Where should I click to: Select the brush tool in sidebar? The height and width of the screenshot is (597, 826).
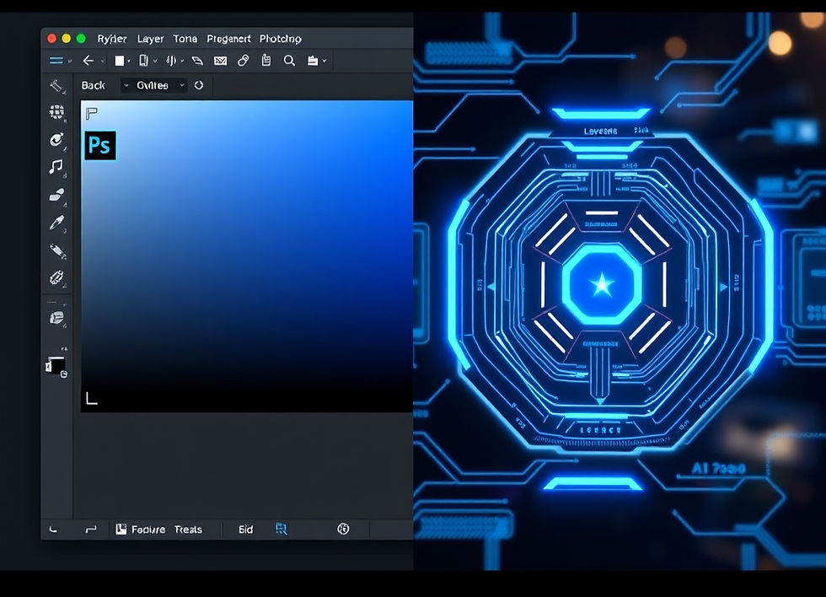point(57,250)
